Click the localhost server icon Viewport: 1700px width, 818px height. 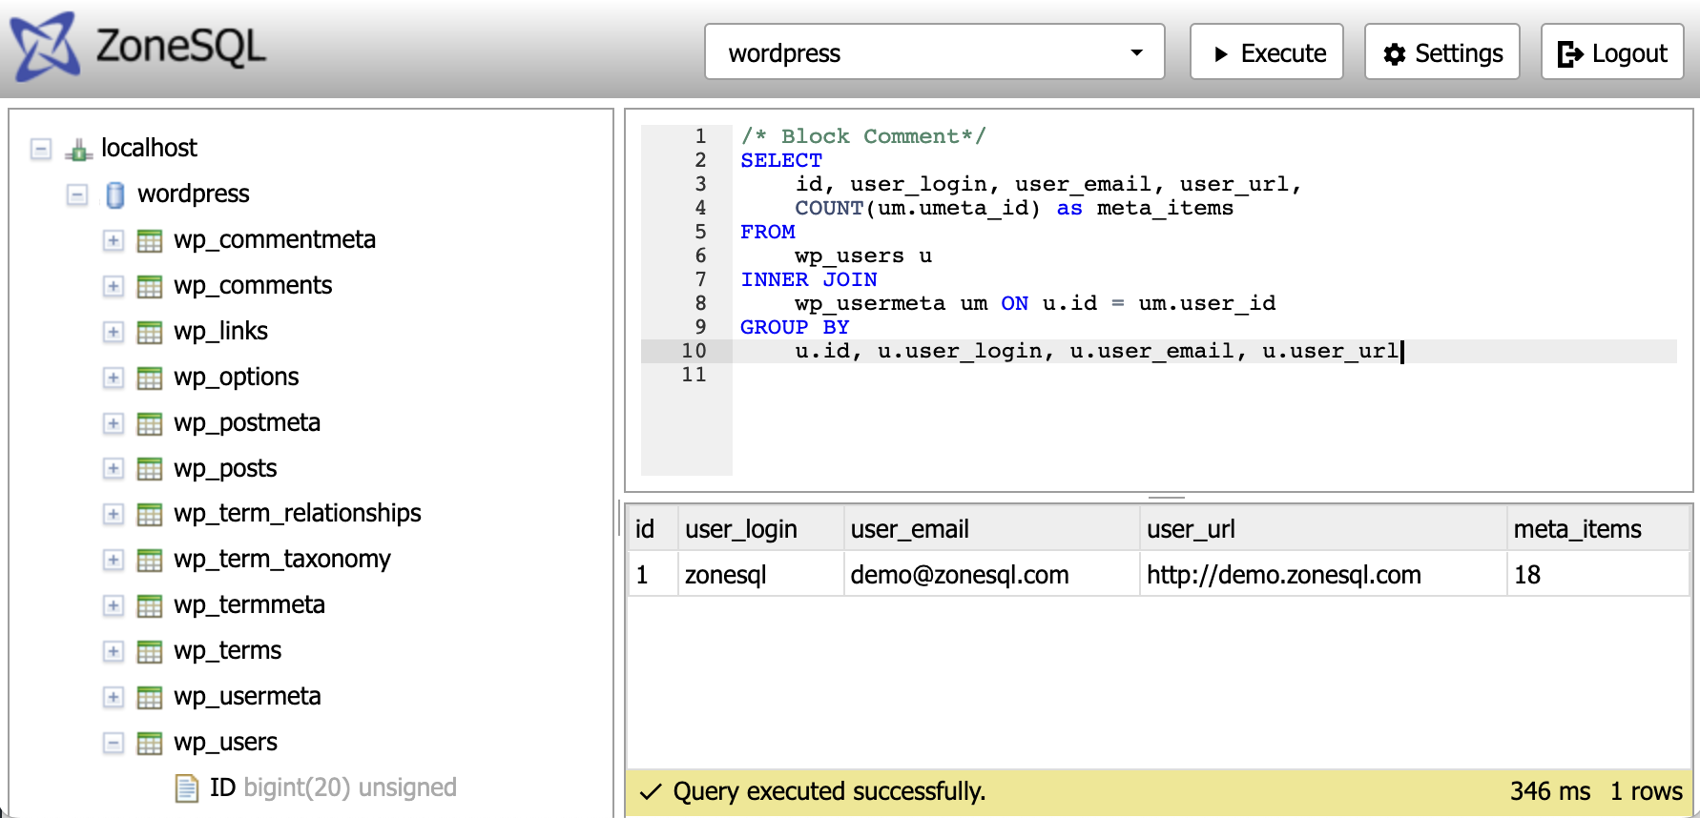coord(78,149)
